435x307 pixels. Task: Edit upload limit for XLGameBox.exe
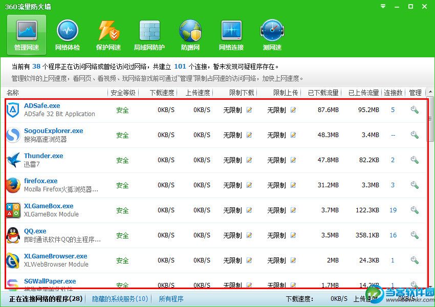(293, 210)
